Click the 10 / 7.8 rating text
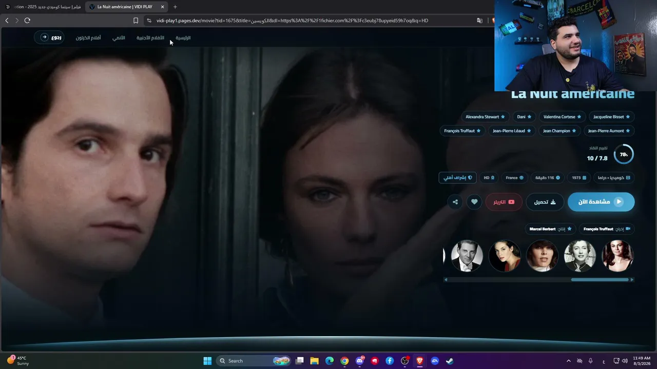The image size is (657, 369). tap(597, 158)
